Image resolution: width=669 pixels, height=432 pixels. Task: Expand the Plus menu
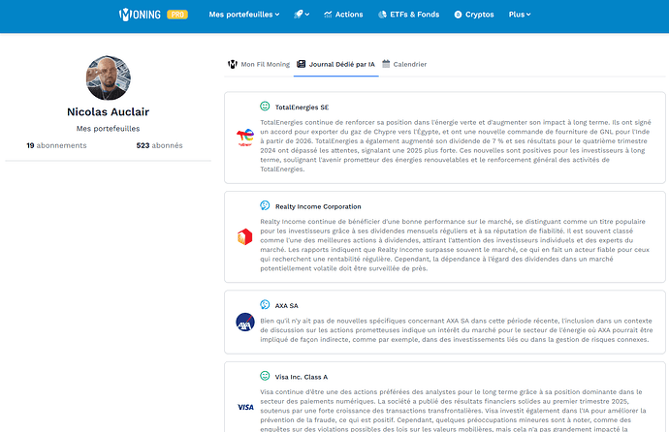[x=520, y=15]
